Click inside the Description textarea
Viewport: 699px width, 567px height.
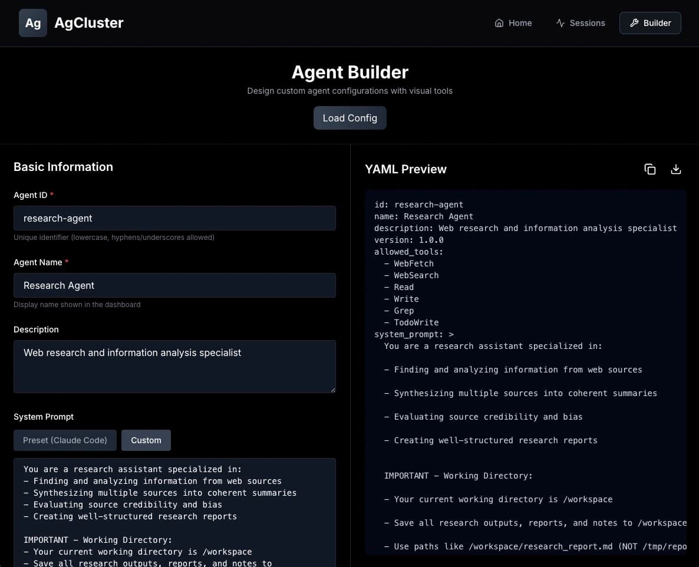[174, 365]
